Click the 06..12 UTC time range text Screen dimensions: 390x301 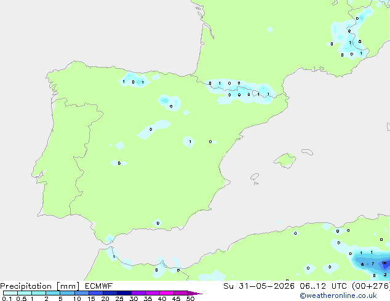pos(312,286)
